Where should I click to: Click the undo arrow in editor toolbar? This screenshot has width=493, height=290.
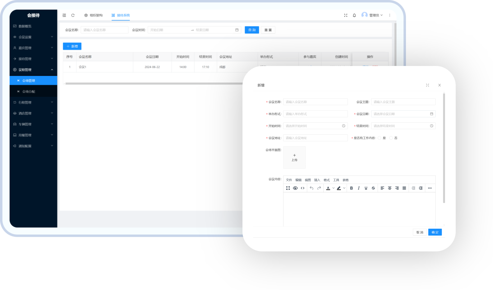coord(311,188)
